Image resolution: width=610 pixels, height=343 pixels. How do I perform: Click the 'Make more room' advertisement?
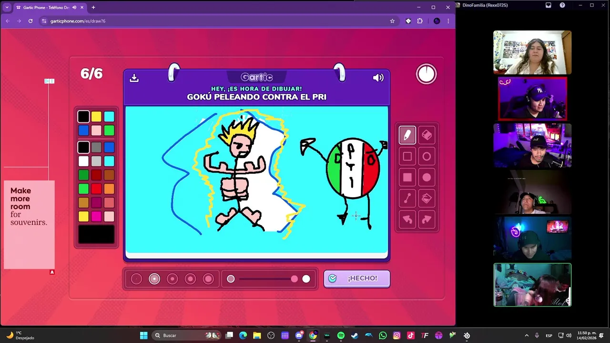tap(29, 224)
